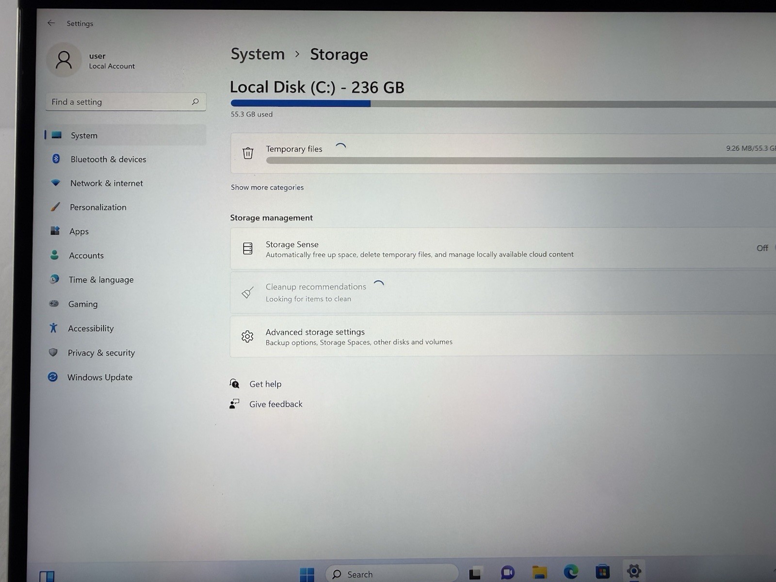Select System in the sidebar
The height and width of the screenshot is (582, 776).
[x=125, y=135]
